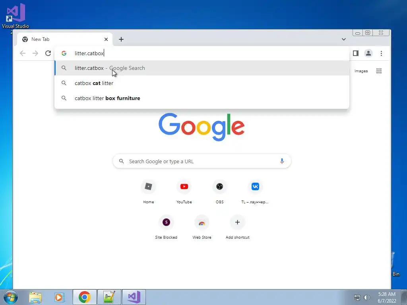Open the OBS shortcut

[219, 191]
